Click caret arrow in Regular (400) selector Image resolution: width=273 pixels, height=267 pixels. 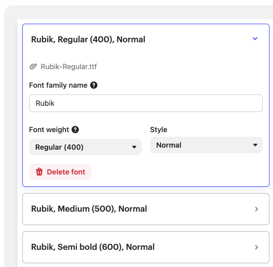(x=134, y=147)
